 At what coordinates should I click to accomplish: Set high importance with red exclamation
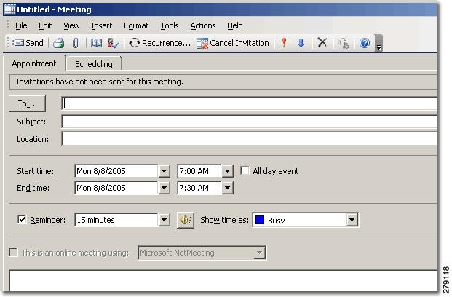(285, 43)
